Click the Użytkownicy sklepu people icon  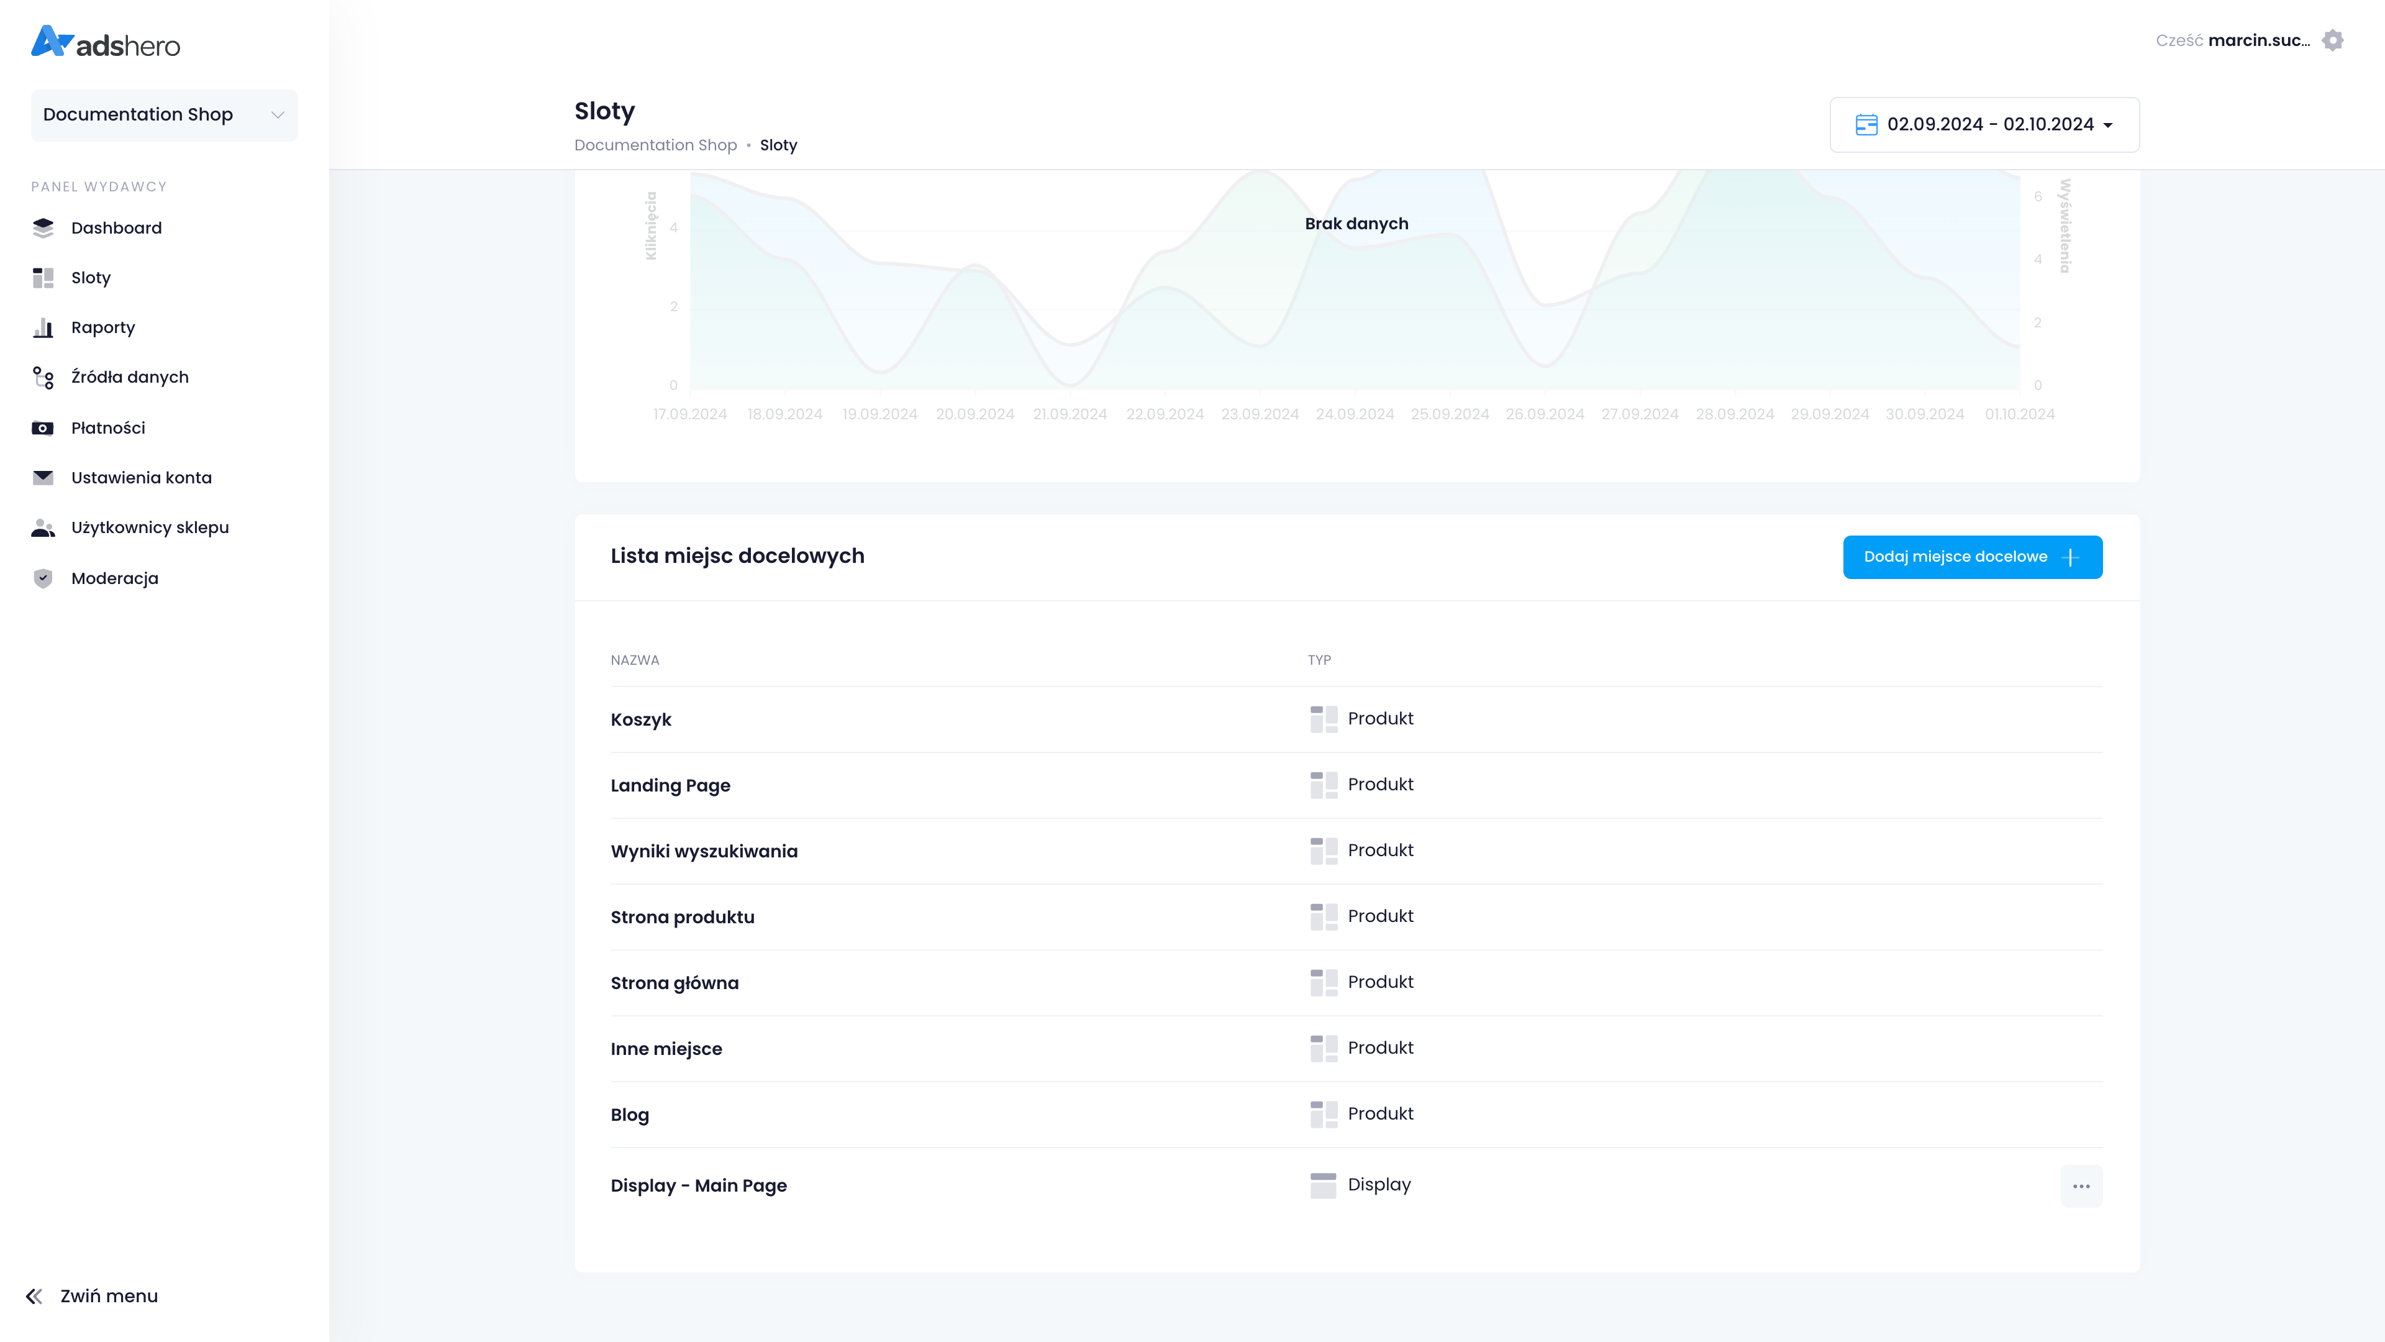coord(43,528)
